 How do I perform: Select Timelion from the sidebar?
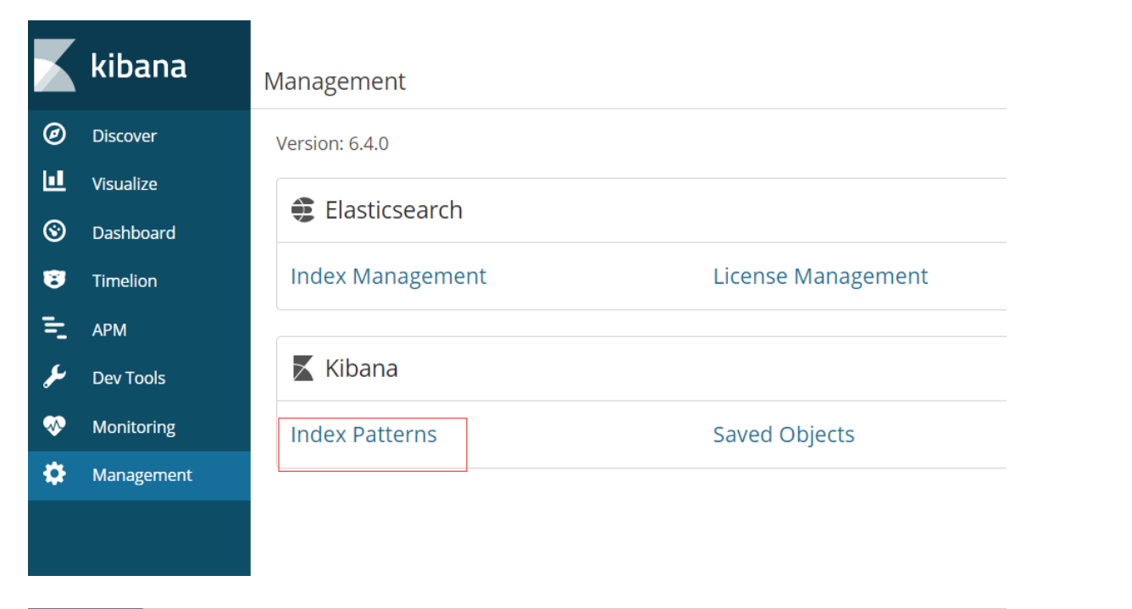coord(125,281)
